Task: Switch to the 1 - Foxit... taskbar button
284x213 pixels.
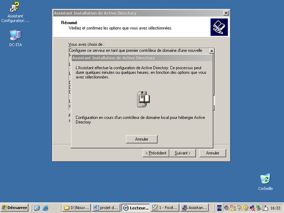Action: click(x=165, y=208)
